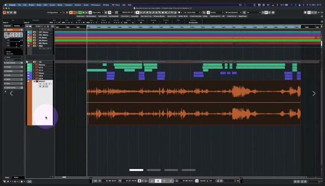Toggle mute on BG_Stereo track
The width and height of the screenshot is (325, 186).
point(34,40)
